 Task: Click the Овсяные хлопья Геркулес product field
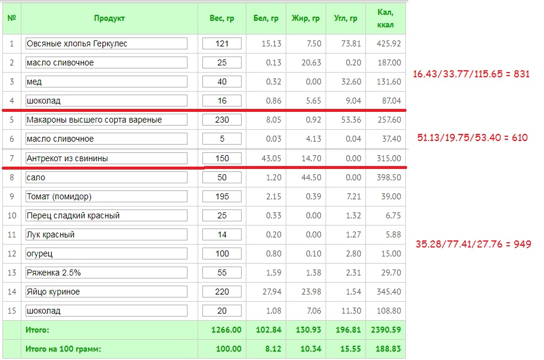107,43
